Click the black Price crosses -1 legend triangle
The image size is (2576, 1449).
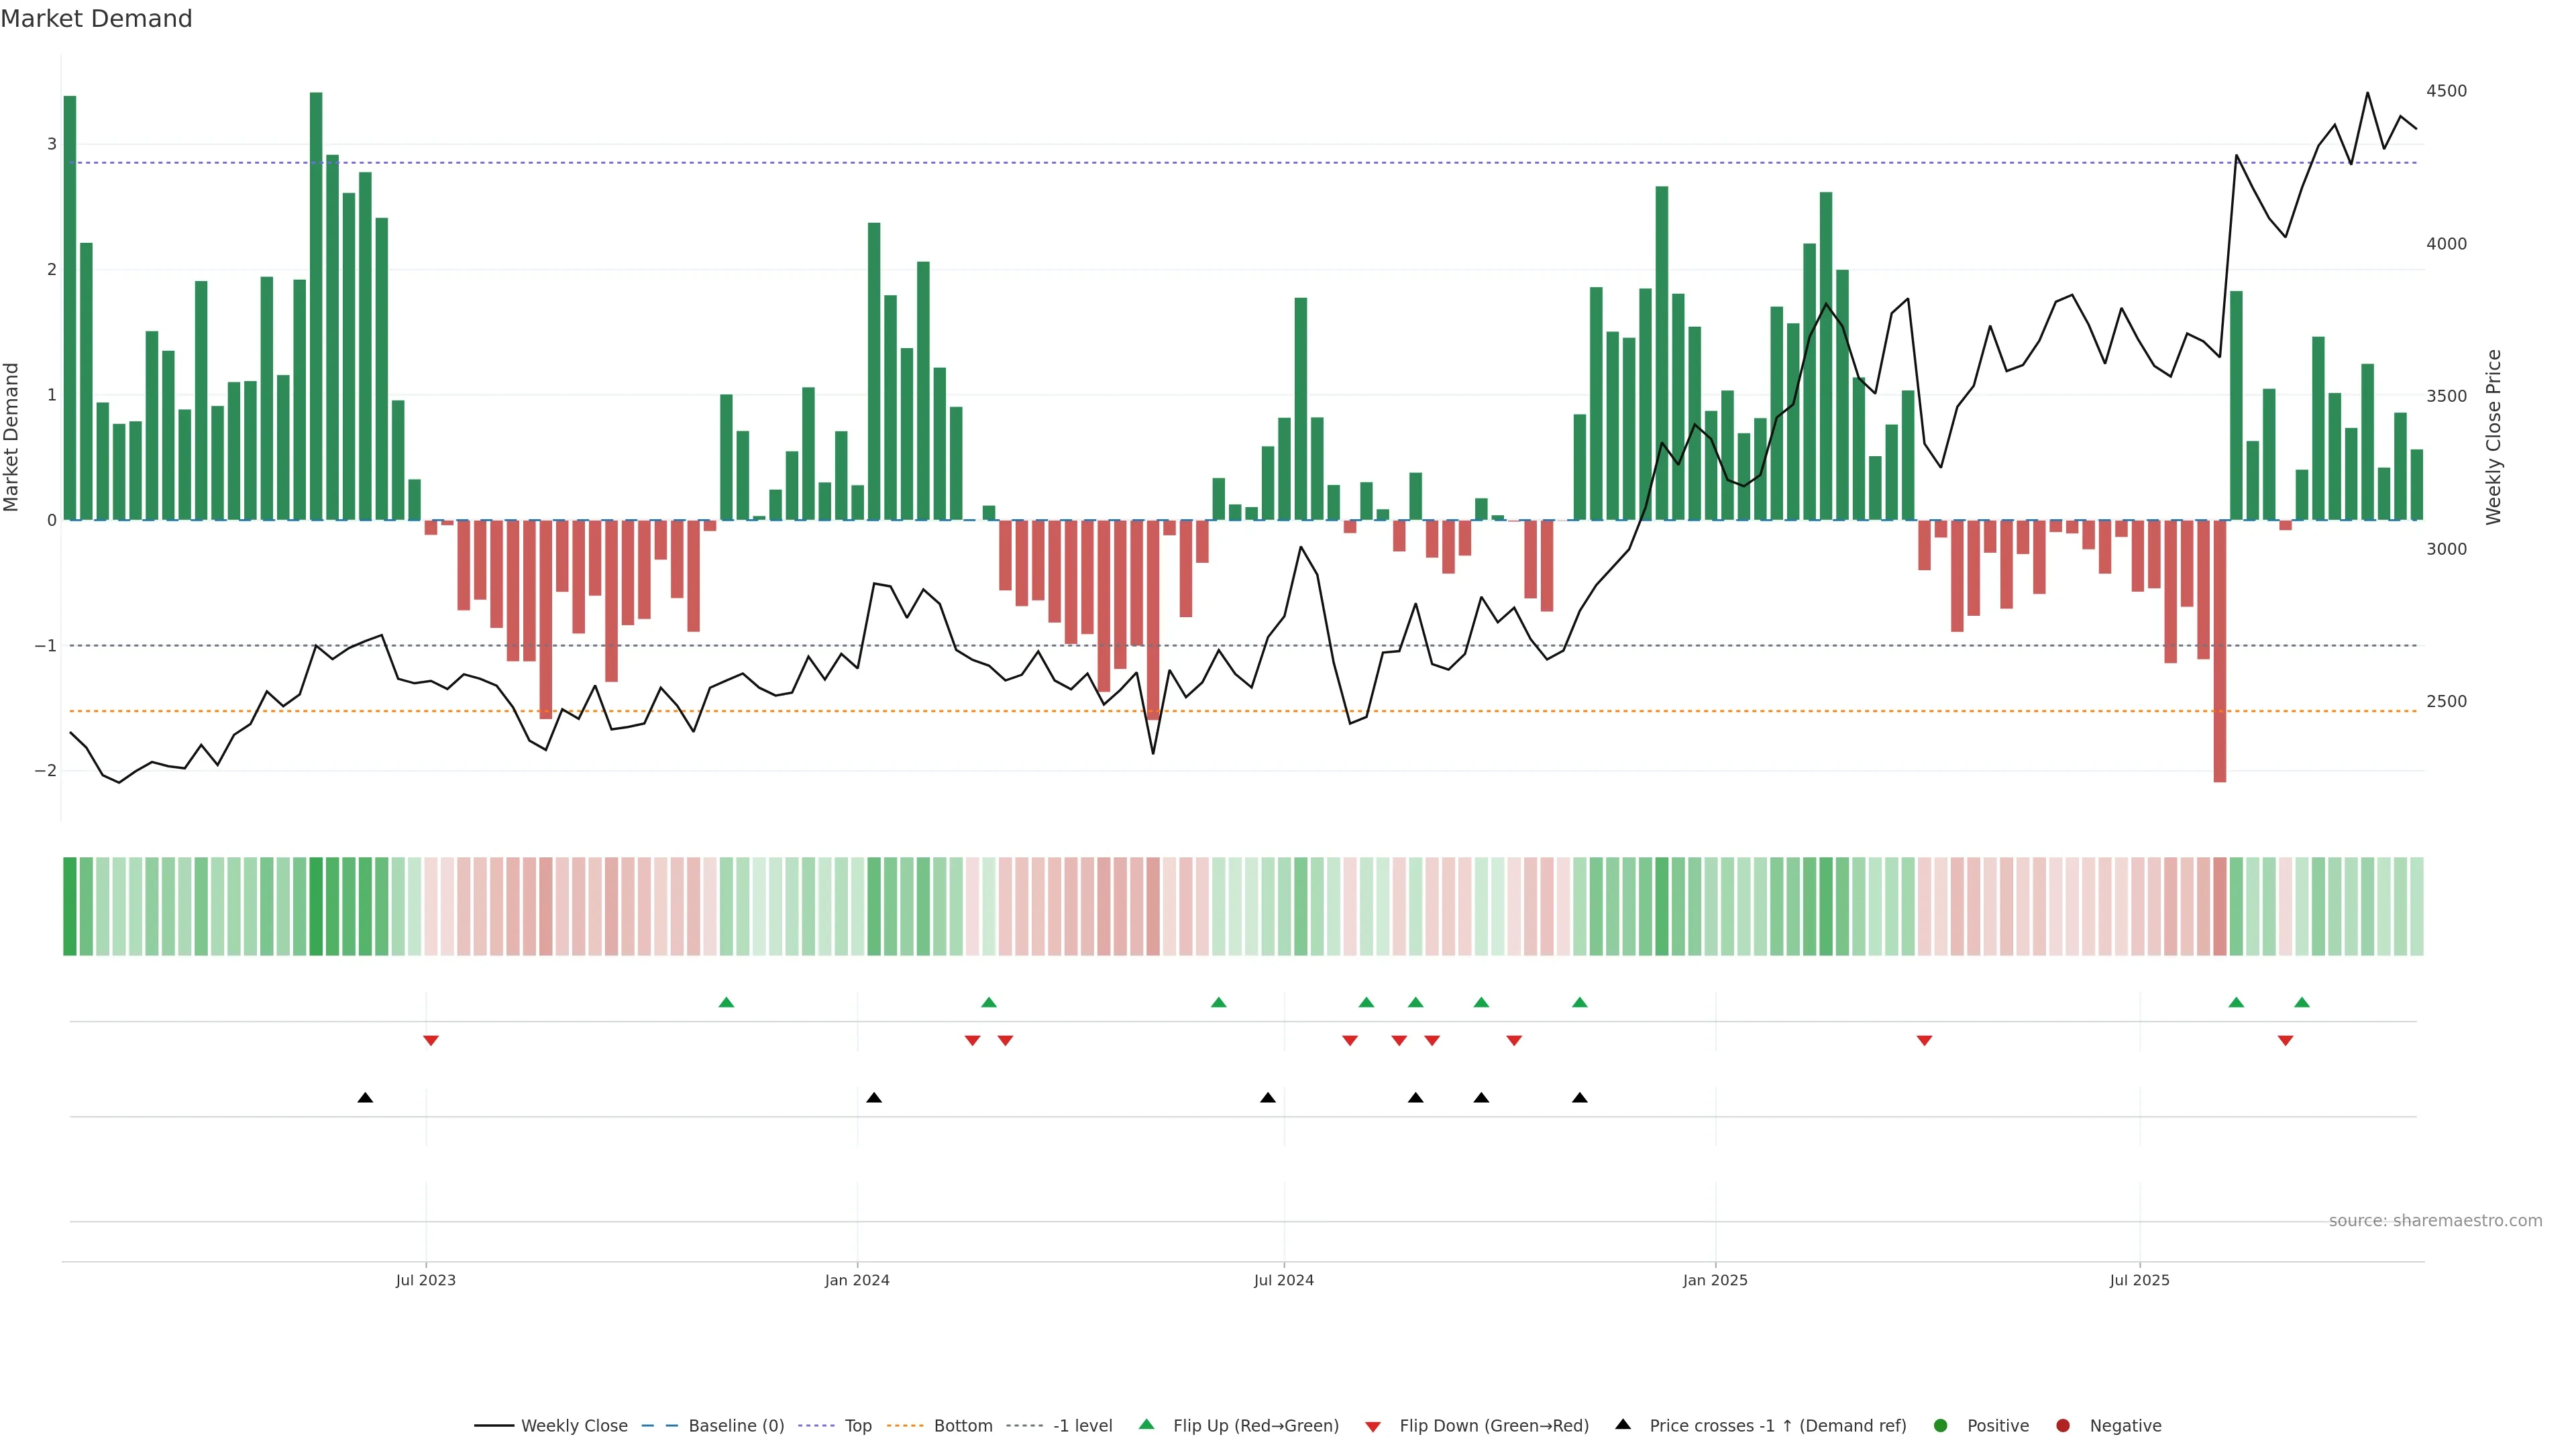1623,1424
